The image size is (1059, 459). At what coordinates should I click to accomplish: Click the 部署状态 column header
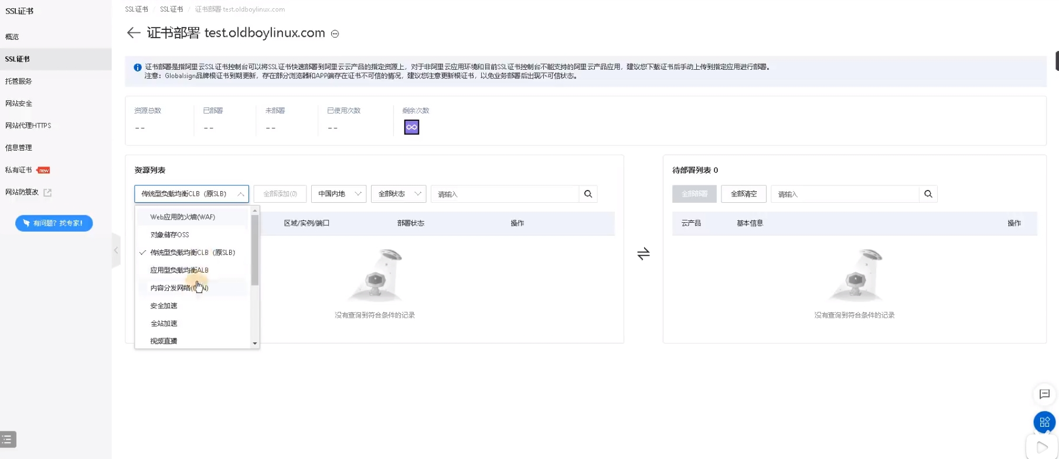[411, 223]
